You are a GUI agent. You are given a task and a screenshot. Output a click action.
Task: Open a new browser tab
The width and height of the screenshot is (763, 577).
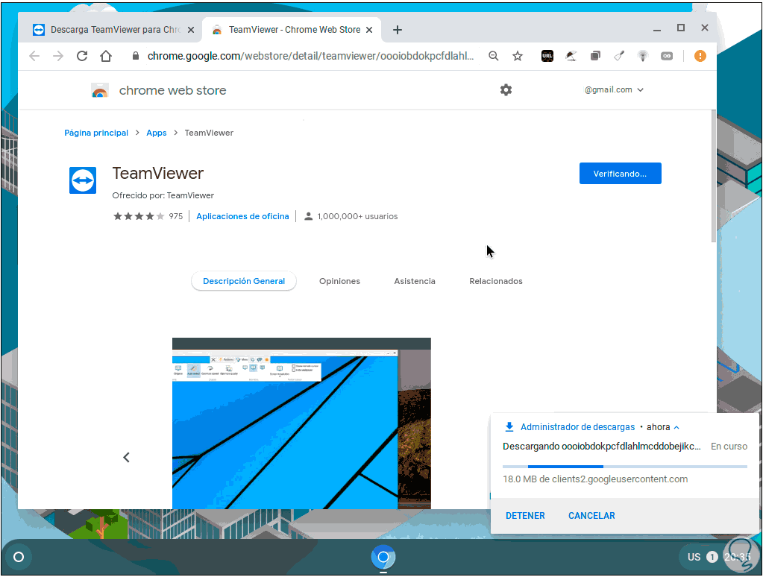(397, 30)
